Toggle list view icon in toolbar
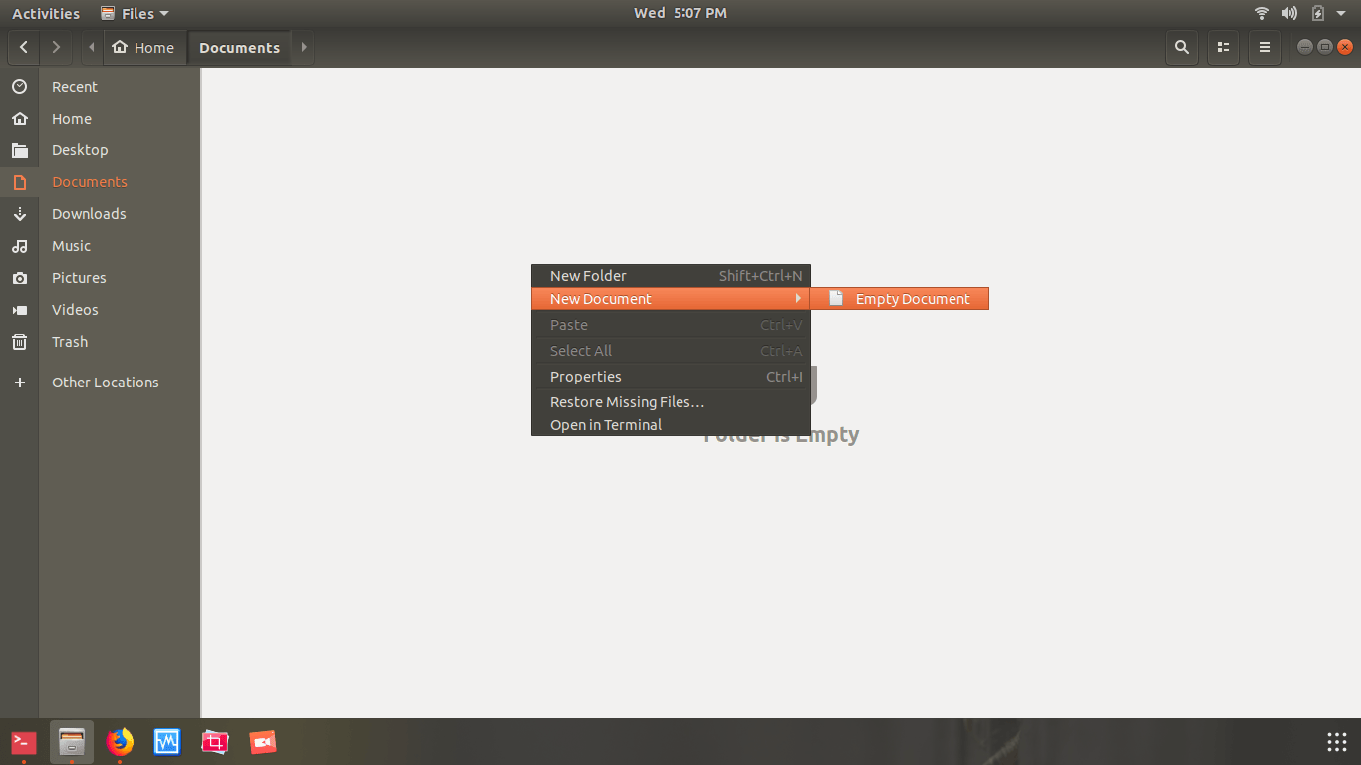The image size is (1361, 765). [x=1224, y=47]
